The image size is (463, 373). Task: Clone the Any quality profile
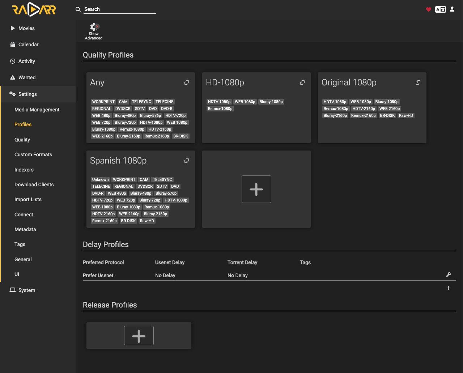(x=187, y=82)
